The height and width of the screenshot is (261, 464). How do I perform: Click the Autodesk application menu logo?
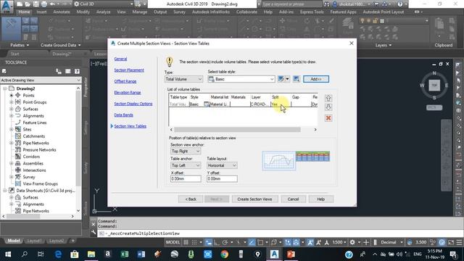[7, 6]
